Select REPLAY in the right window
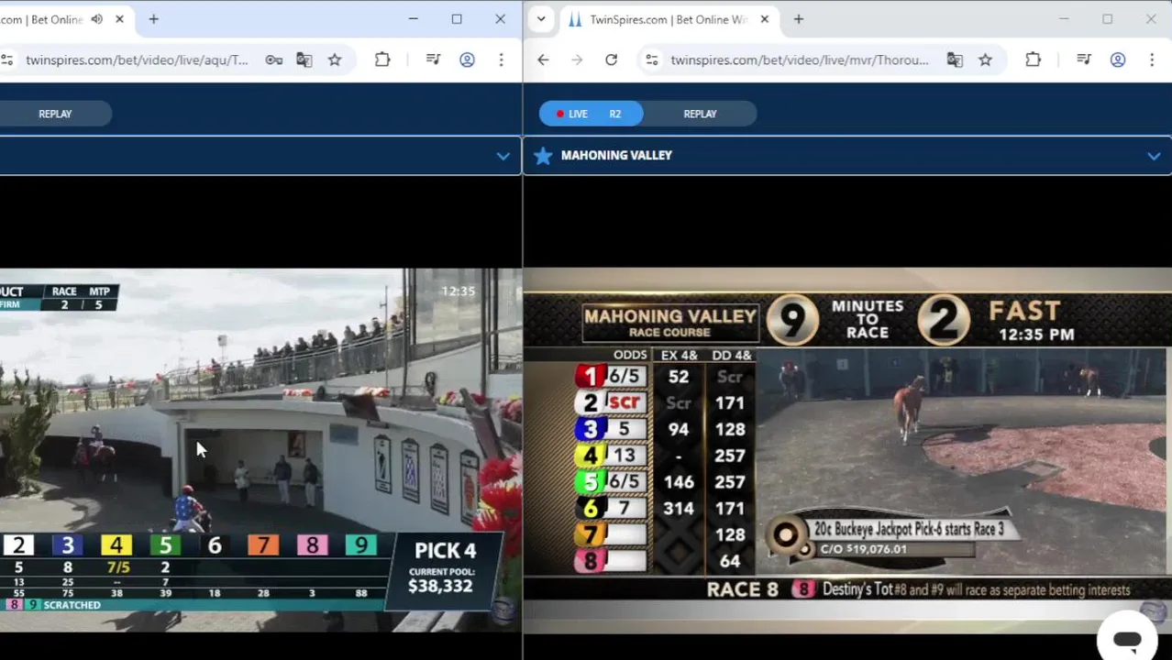 click(700, 114)
